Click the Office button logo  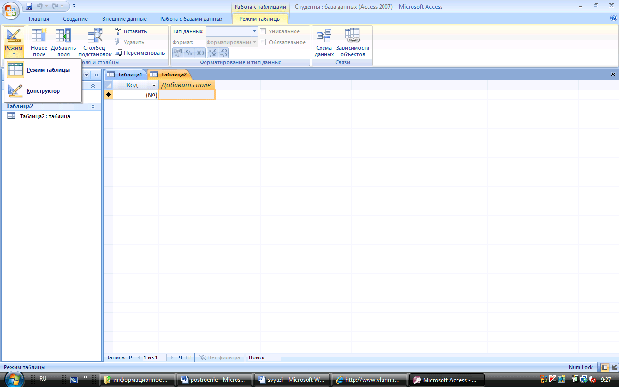11,10
